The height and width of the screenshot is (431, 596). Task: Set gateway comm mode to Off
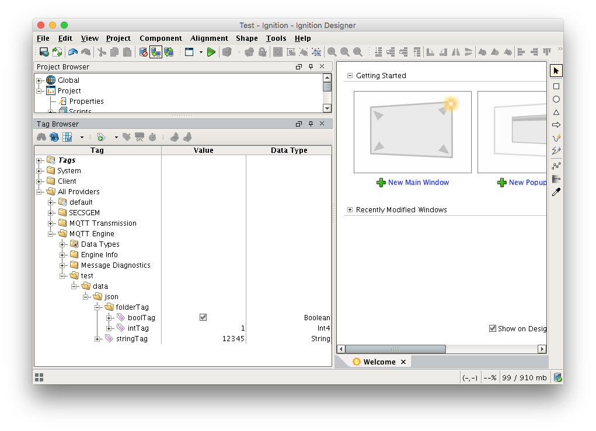(143, 52)
